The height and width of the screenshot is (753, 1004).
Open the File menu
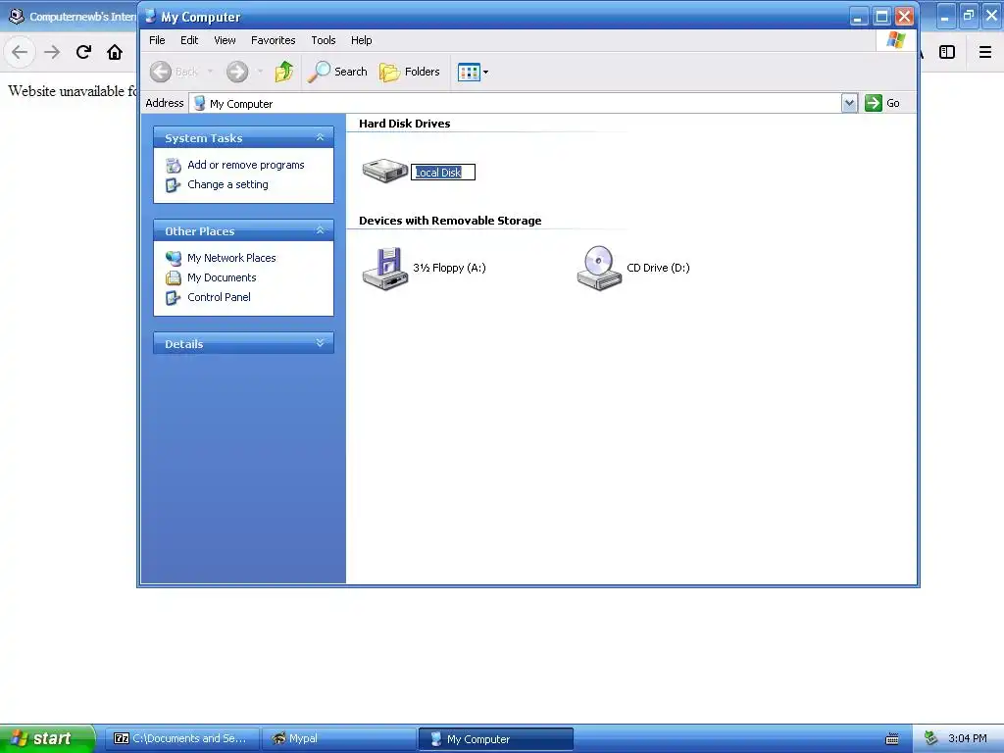(x=157, y=40)
